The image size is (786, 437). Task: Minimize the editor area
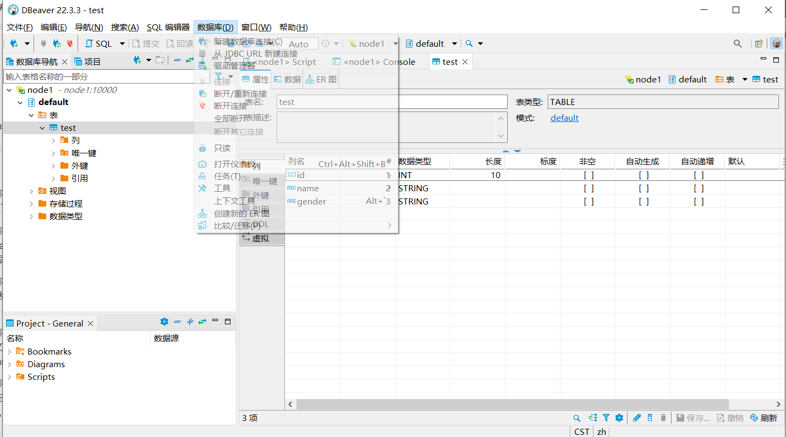(x=763, y=59)
